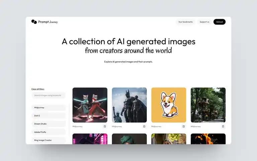Filter images by Dall-E
The image size is (257, 161).
[49, 116]
